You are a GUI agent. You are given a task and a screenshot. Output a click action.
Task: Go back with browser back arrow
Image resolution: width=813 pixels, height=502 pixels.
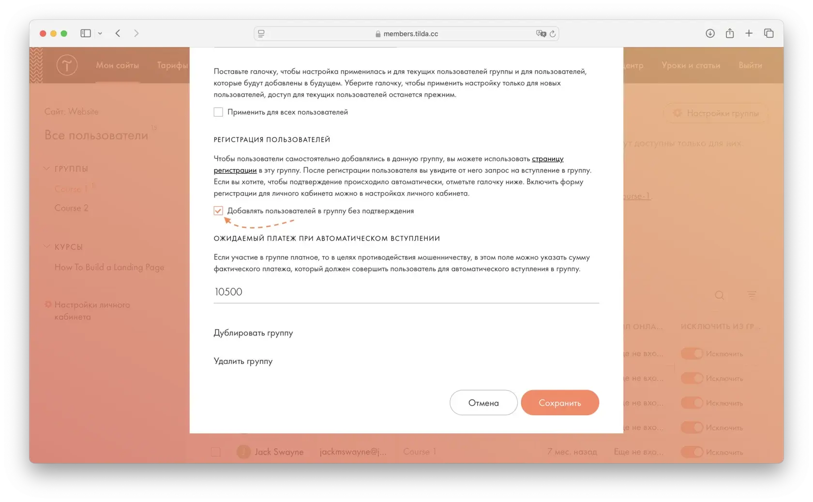[118, 33]
